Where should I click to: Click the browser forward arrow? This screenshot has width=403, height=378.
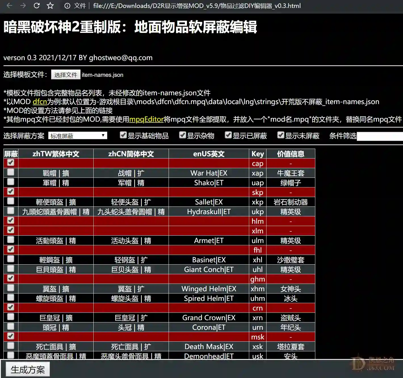point(23,6)
